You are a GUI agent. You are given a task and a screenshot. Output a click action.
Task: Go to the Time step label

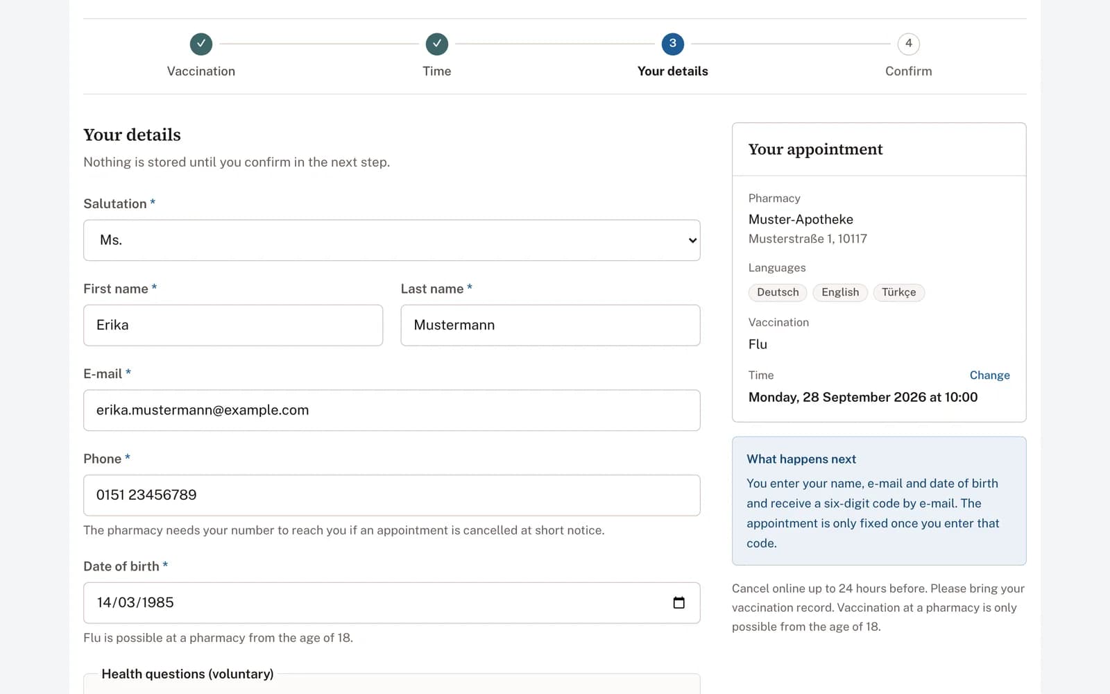click(x=437, y=71)
